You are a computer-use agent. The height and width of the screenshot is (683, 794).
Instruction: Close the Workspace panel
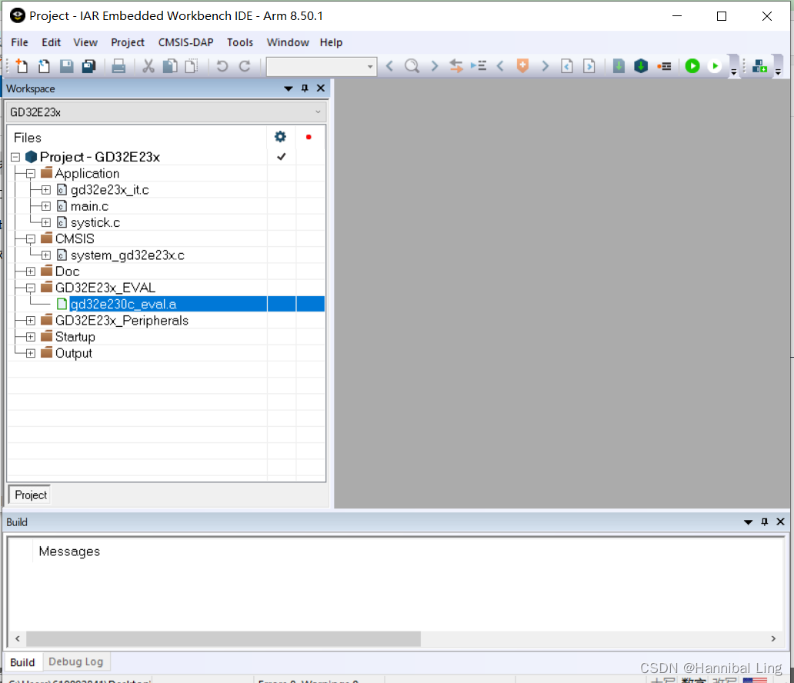(x=321, y=88)
